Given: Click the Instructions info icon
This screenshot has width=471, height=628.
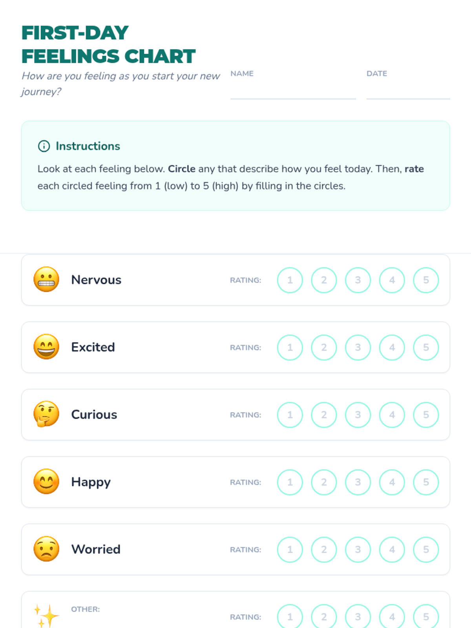Looking at the screenshot, I should pos(44,146).
